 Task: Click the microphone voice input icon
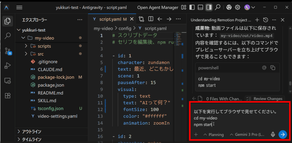click(273, 134)
